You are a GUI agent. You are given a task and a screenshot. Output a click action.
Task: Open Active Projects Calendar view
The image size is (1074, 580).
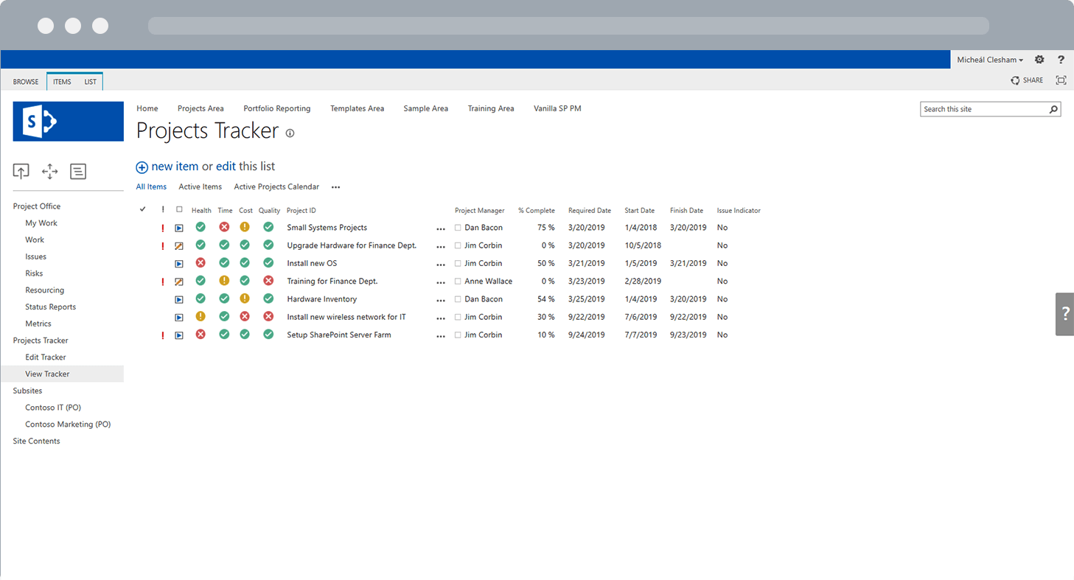276,187
